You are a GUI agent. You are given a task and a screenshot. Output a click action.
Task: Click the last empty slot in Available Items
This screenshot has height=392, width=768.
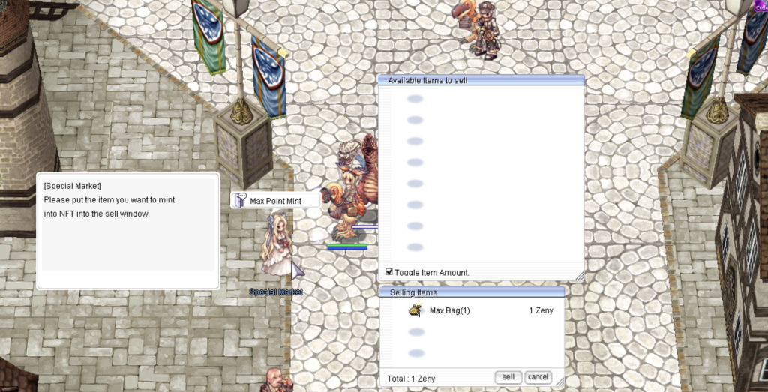tap(415, 247)
